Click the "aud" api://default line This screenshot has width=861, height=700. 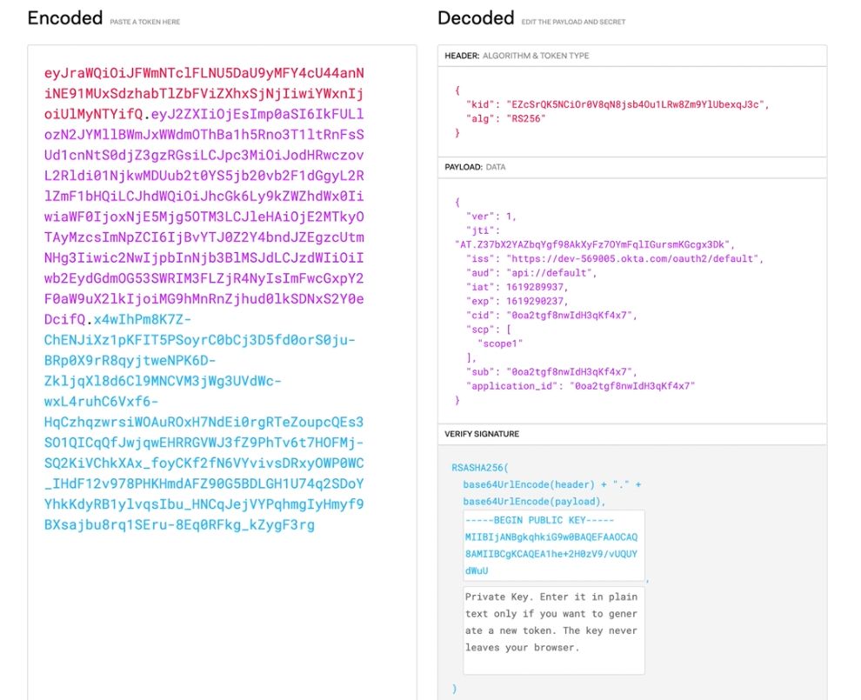[531, 272]
